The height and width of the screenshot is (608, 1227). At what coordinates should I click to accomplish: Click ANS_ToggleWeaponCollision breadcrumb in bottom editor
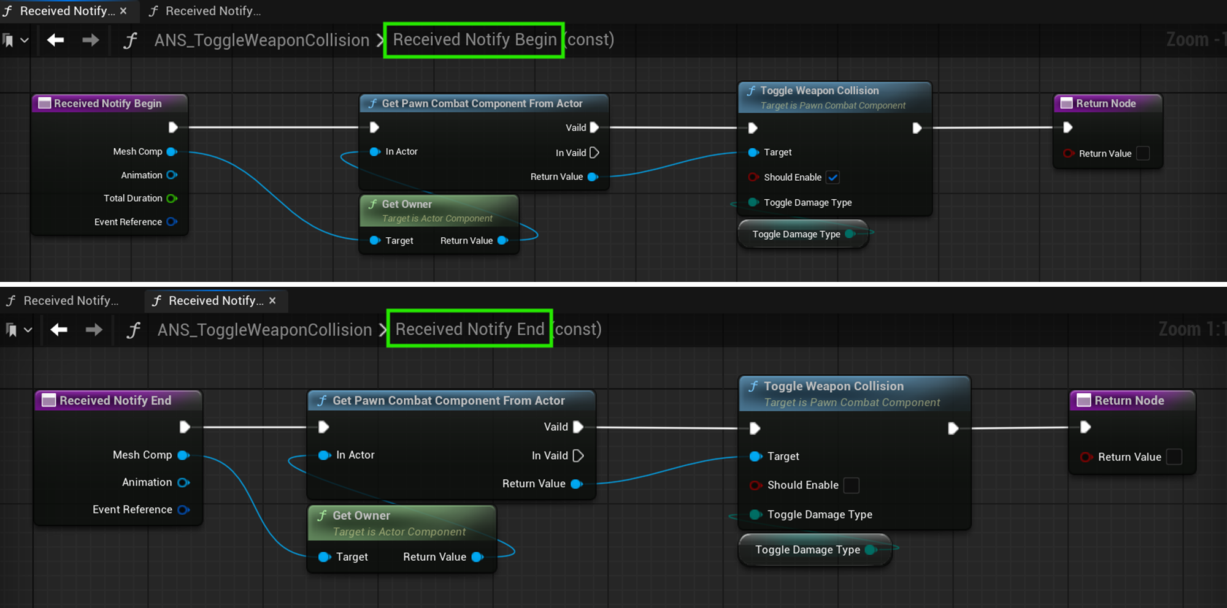click(265, 330)
